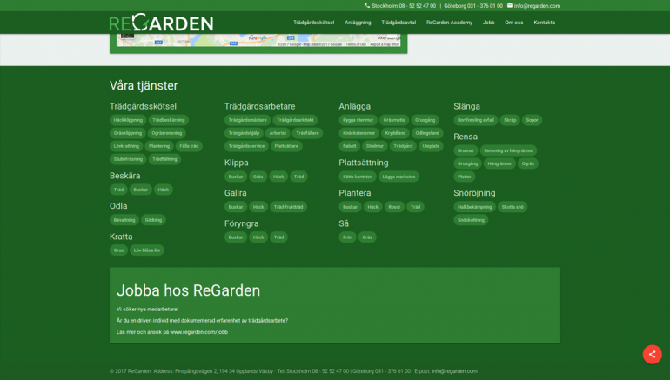Choose the Trädgårdsservice tag

246,146
